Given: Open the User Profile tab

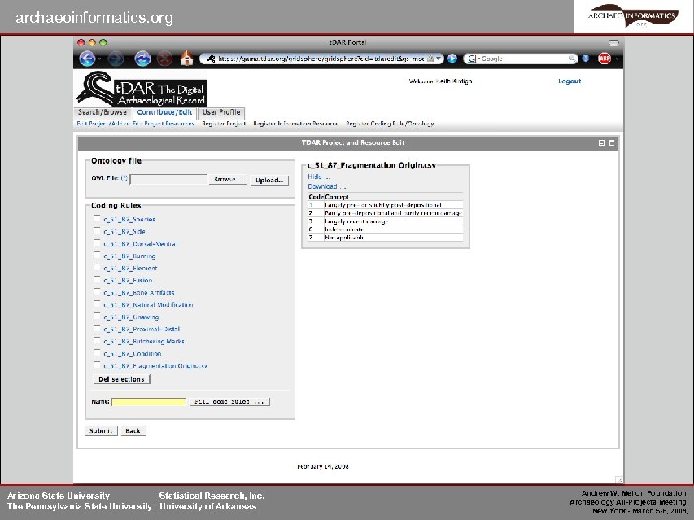Looking at the screenshot, I should [x=221, y=112].
